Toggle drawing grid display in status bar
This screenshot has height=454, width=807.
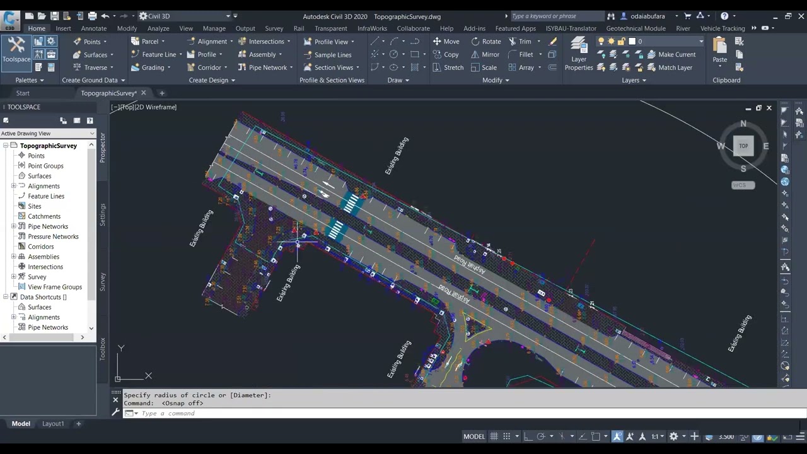pyautogui.click(x=494, y=436)
